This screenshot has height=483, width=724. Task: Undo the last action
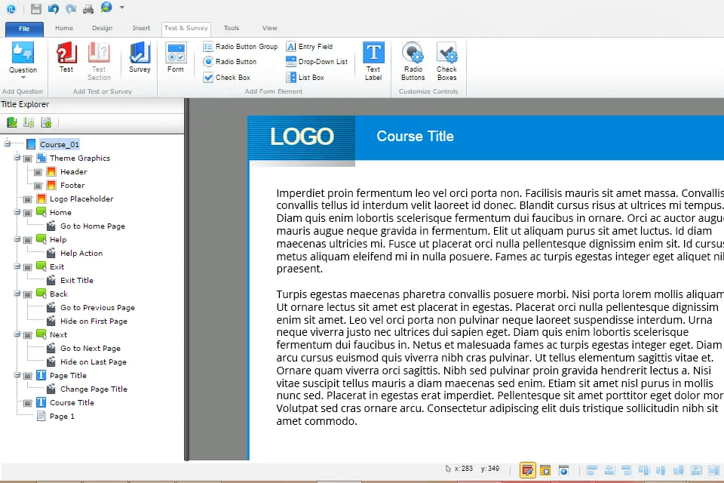[53, 8]
